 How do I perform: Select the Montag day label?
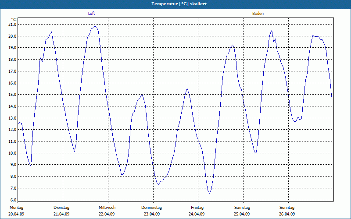click(x=16, y=208)
